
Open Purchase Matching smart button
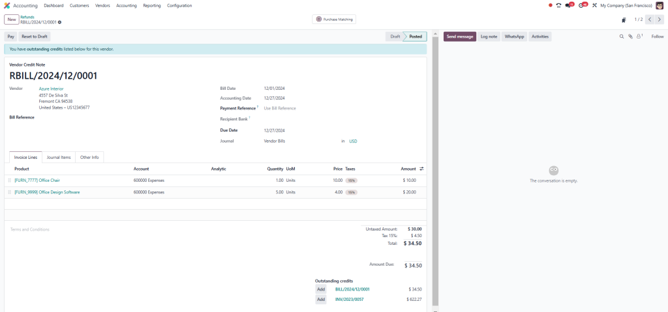pyautogui.click(x=334, y=20)
